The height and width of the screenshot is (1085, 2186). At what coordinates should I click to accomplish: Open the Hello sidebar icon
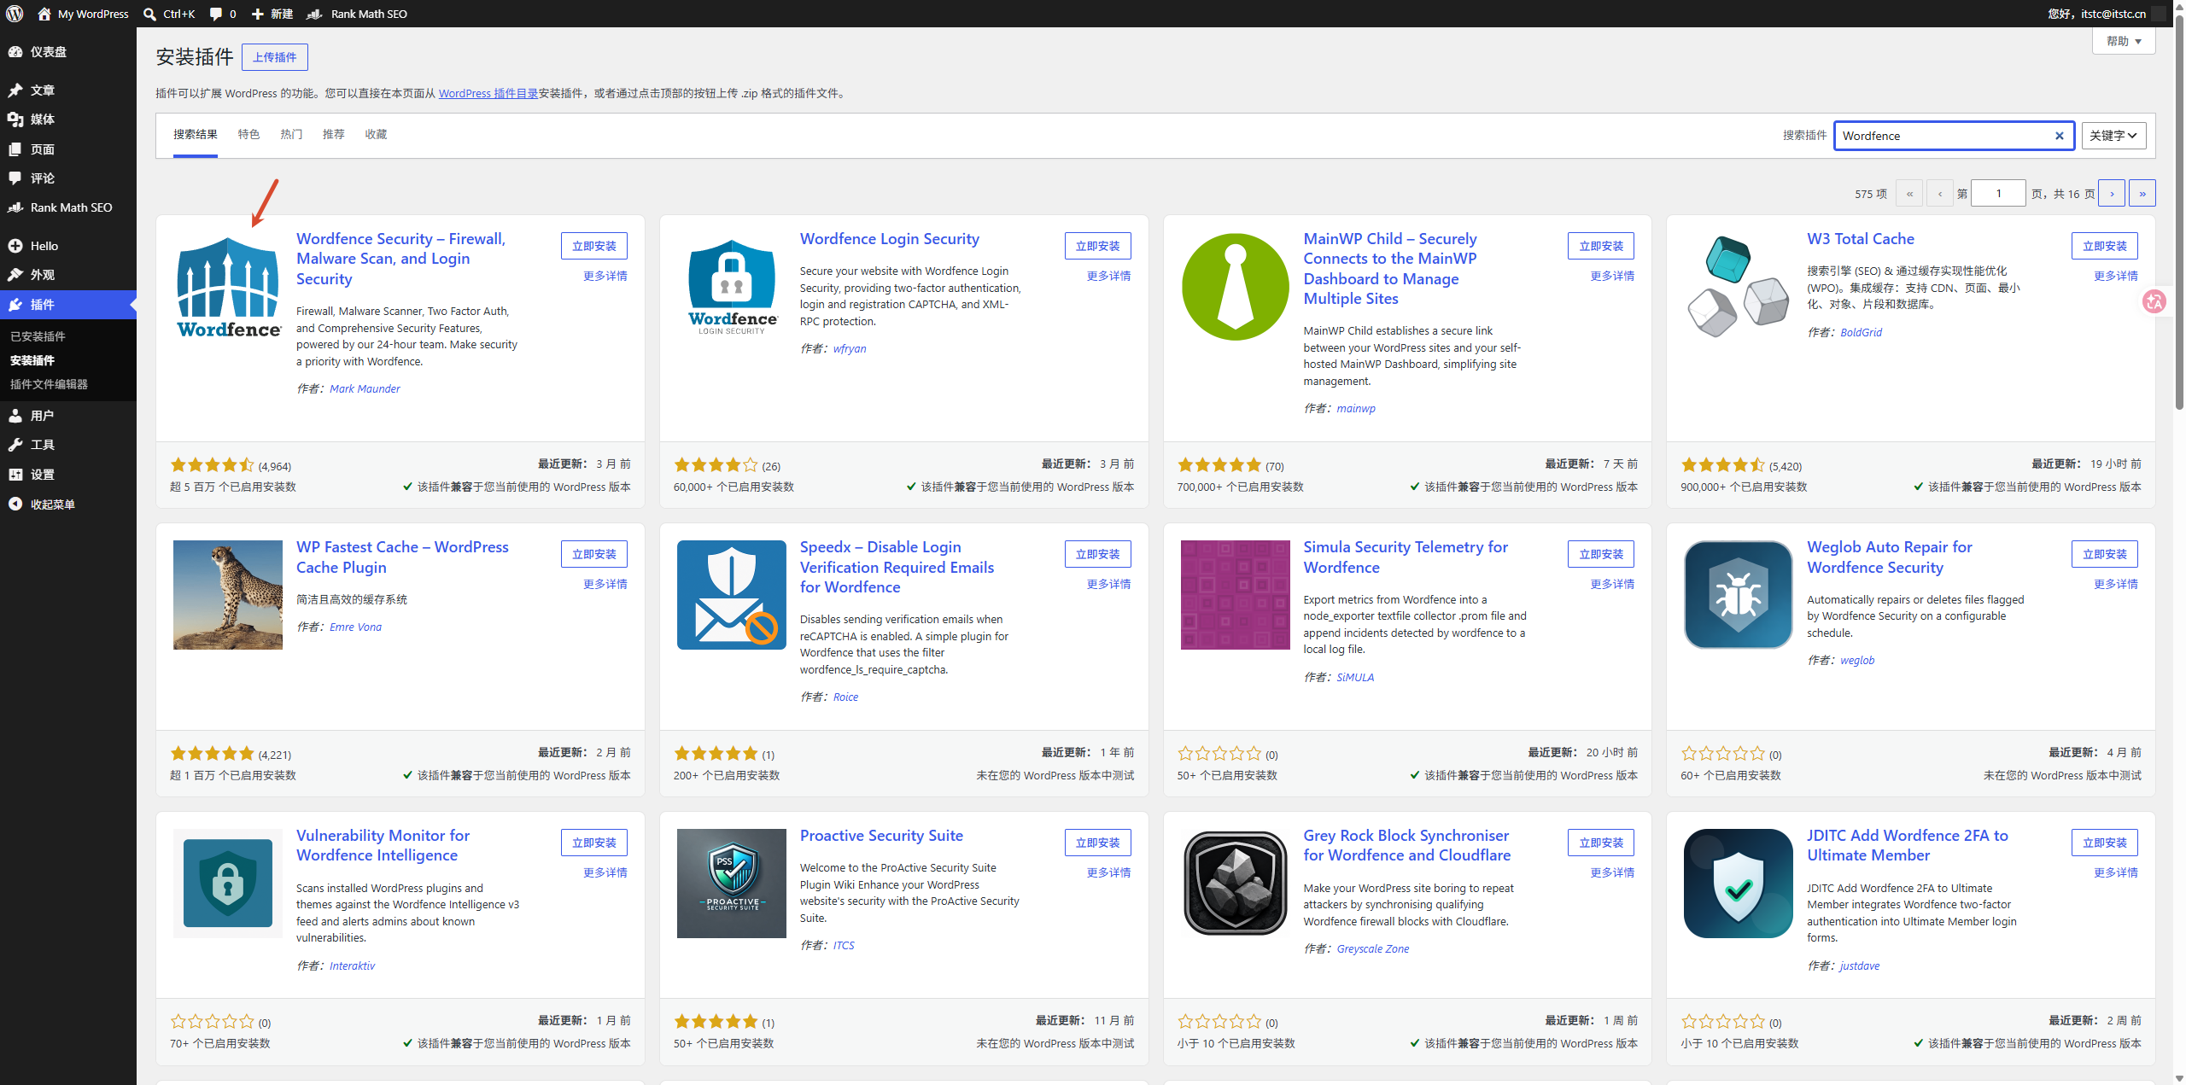coord(15,246)
